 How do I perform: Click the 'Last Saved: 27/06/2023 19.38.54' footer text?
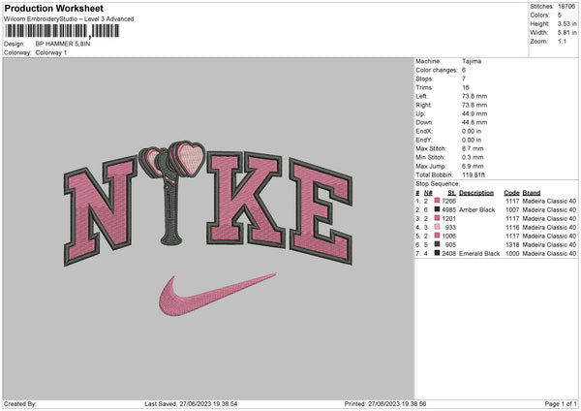point(191,404)
